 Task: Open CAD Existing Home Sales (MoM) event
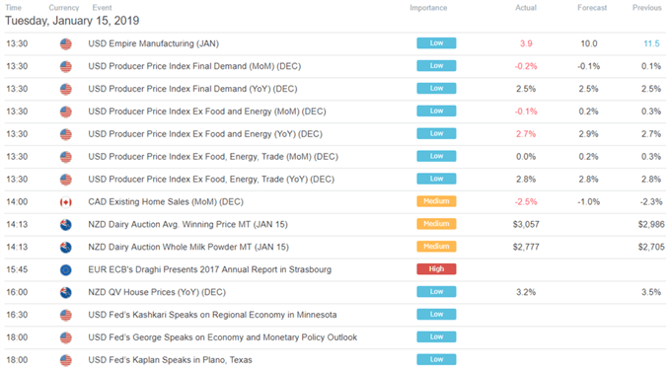tap(166, 202)
